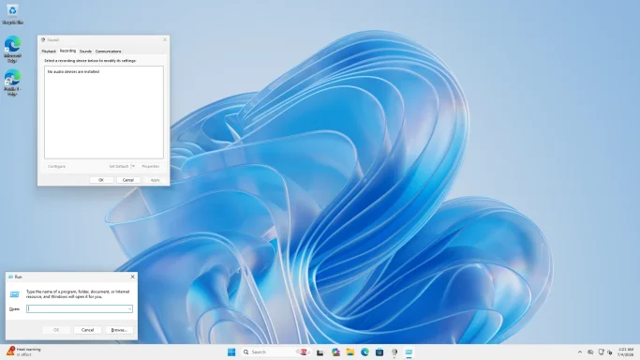The height and width of the screenshot is (360, 640).
Task: Click the Run program icon beside description
Action: (15, 293)
